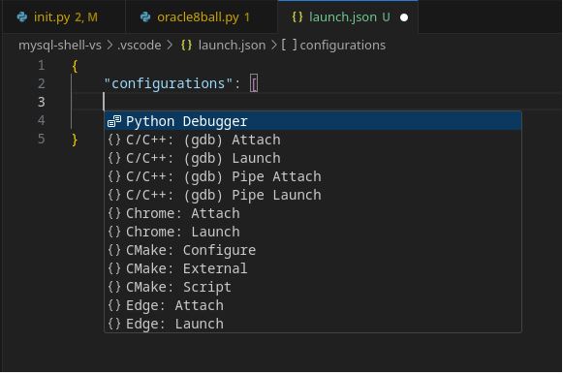Image resolution: width=563 pixels, height=374 pixels.
Task: Click braces icon beside Chrome: Attach
Action: point(114,213)
